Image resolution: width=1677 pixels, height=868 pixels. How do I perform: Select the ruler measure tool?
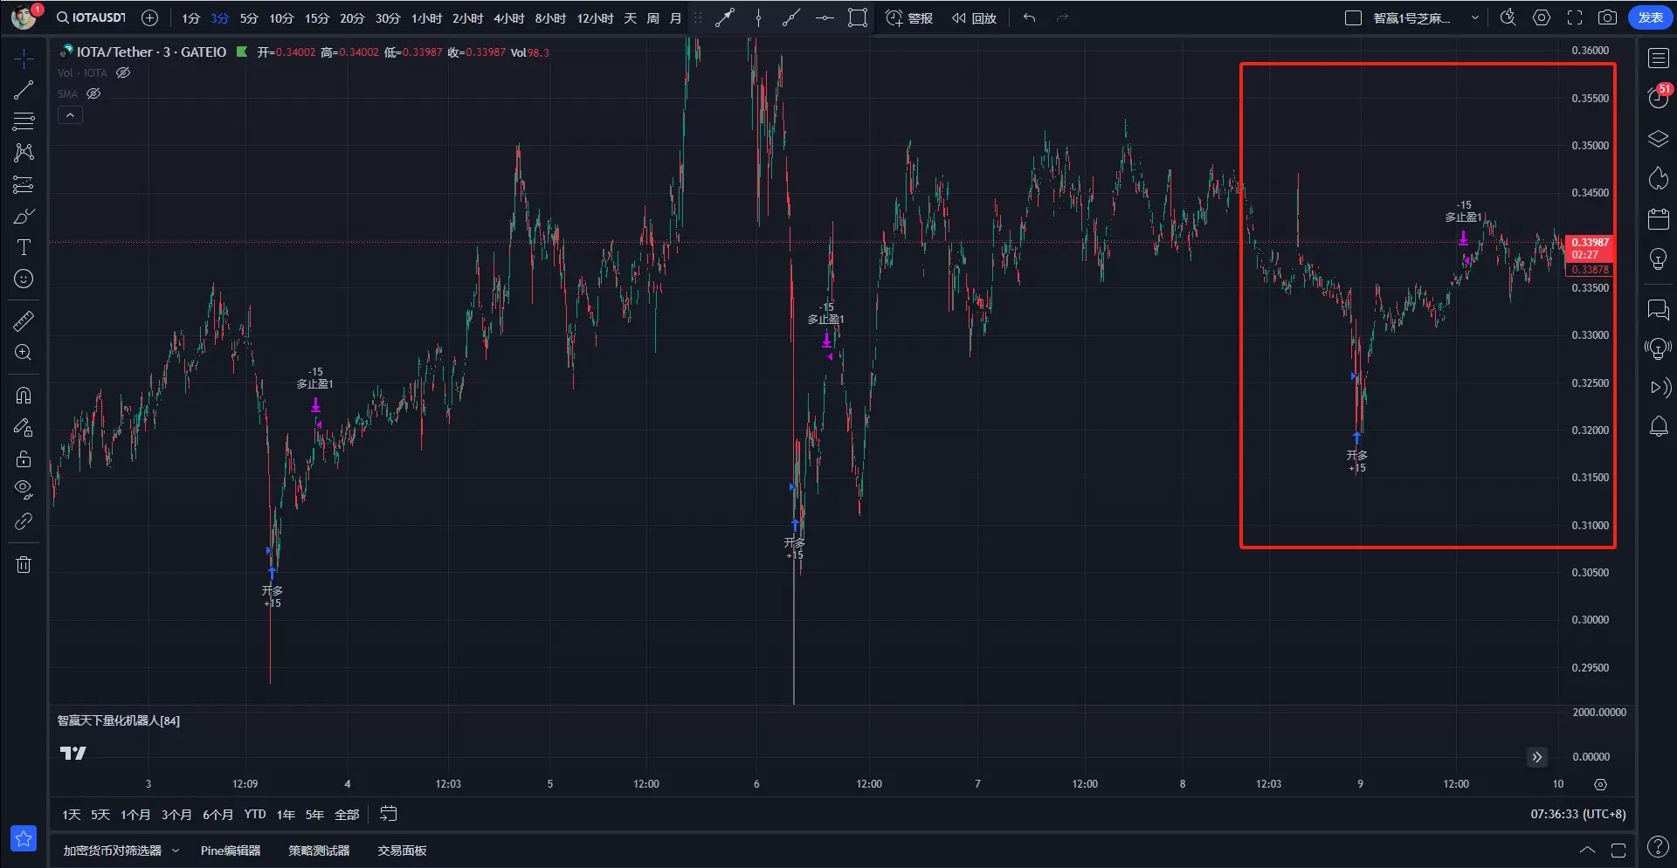(x=24, y=321)
